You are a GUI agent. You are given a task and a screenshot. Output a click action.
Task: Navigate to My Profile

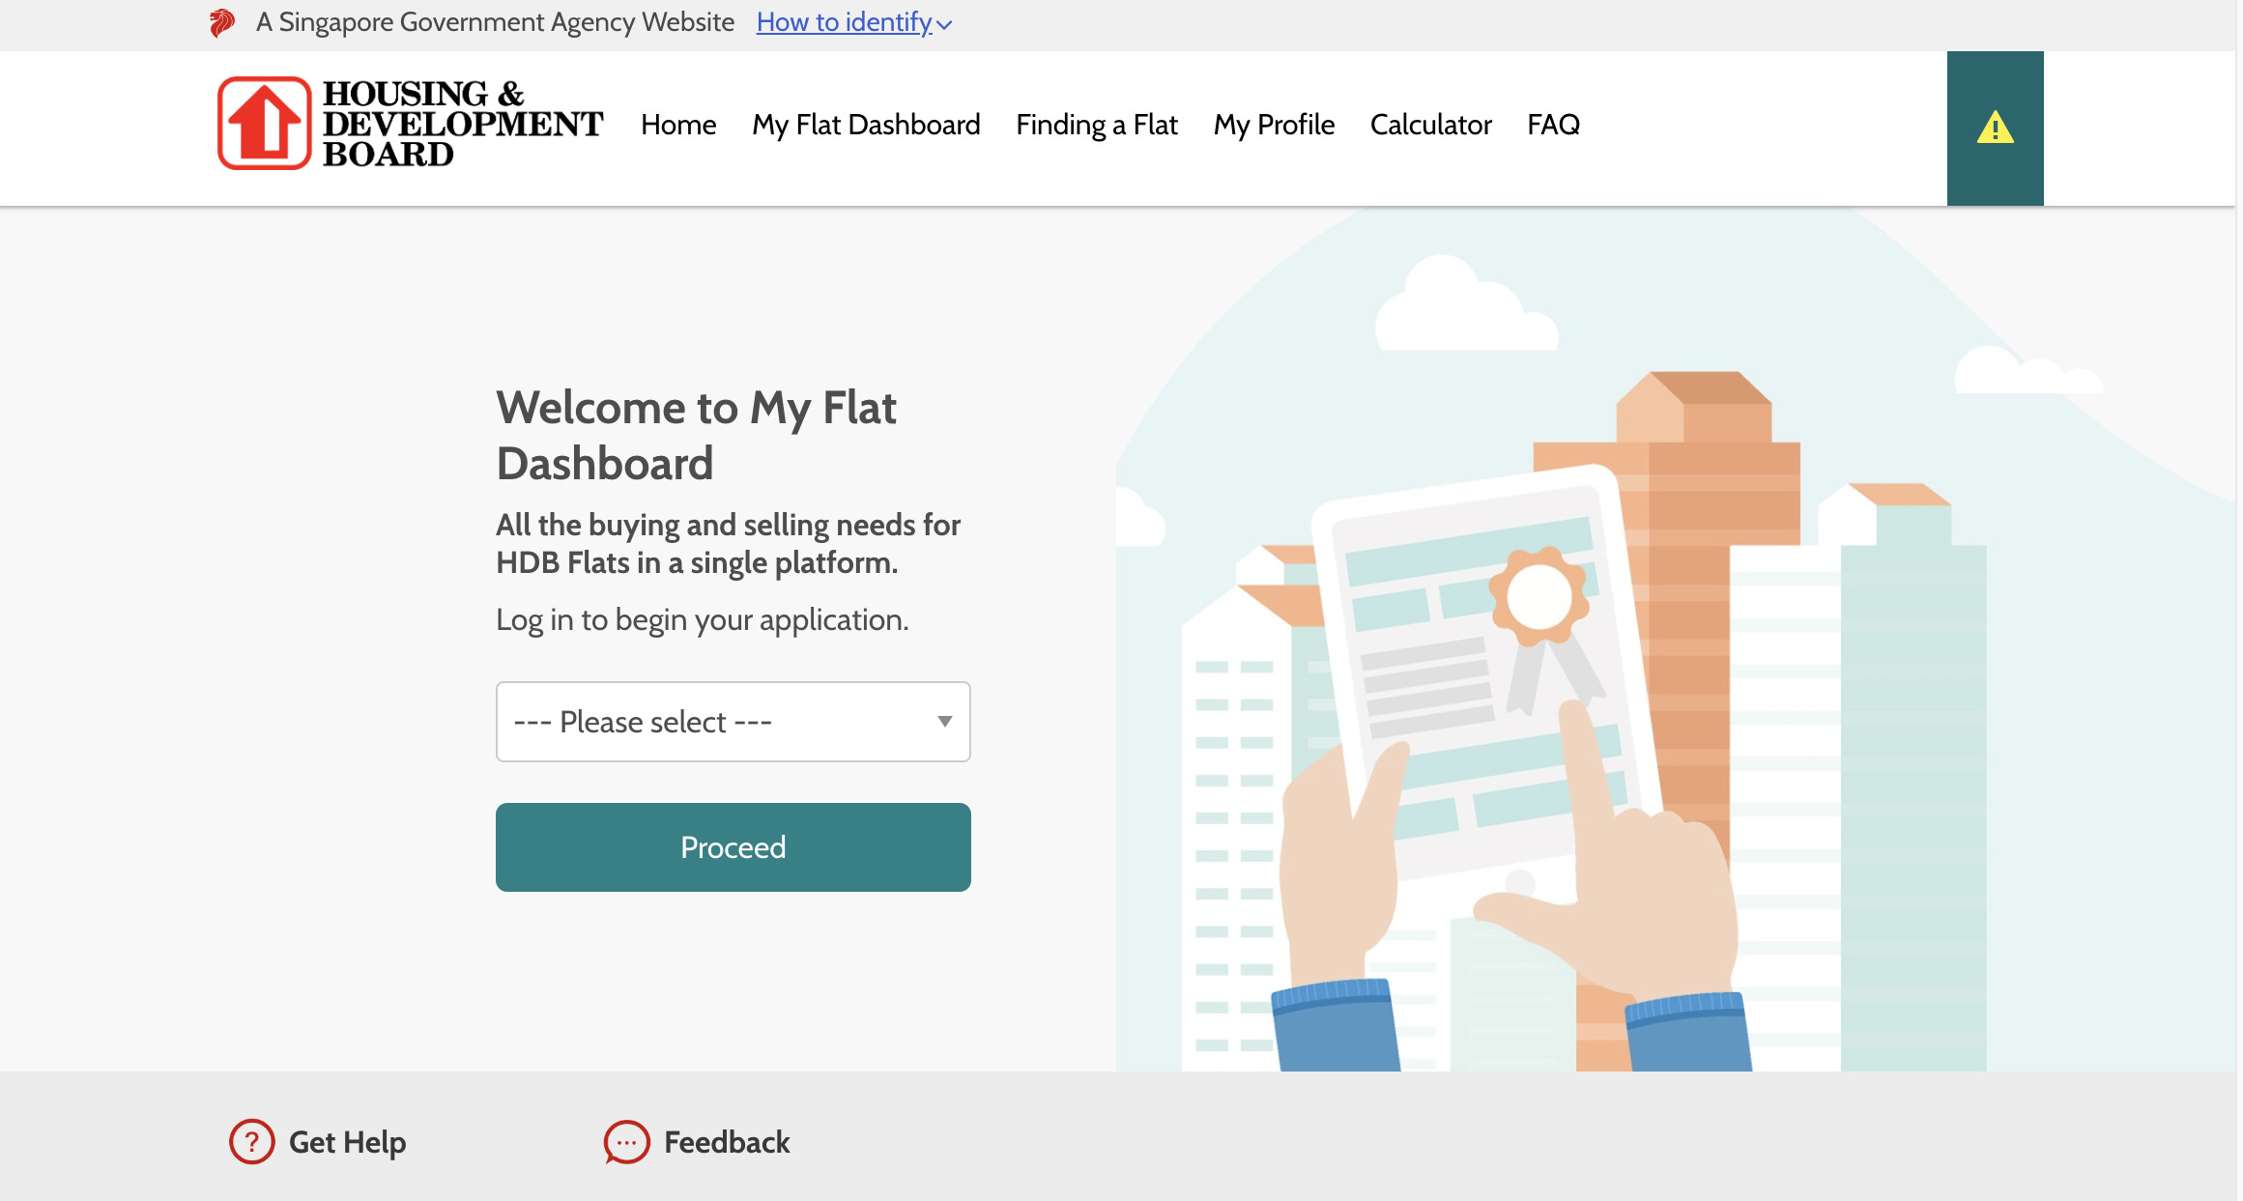pyautogui.click(x=1274, y=125)
